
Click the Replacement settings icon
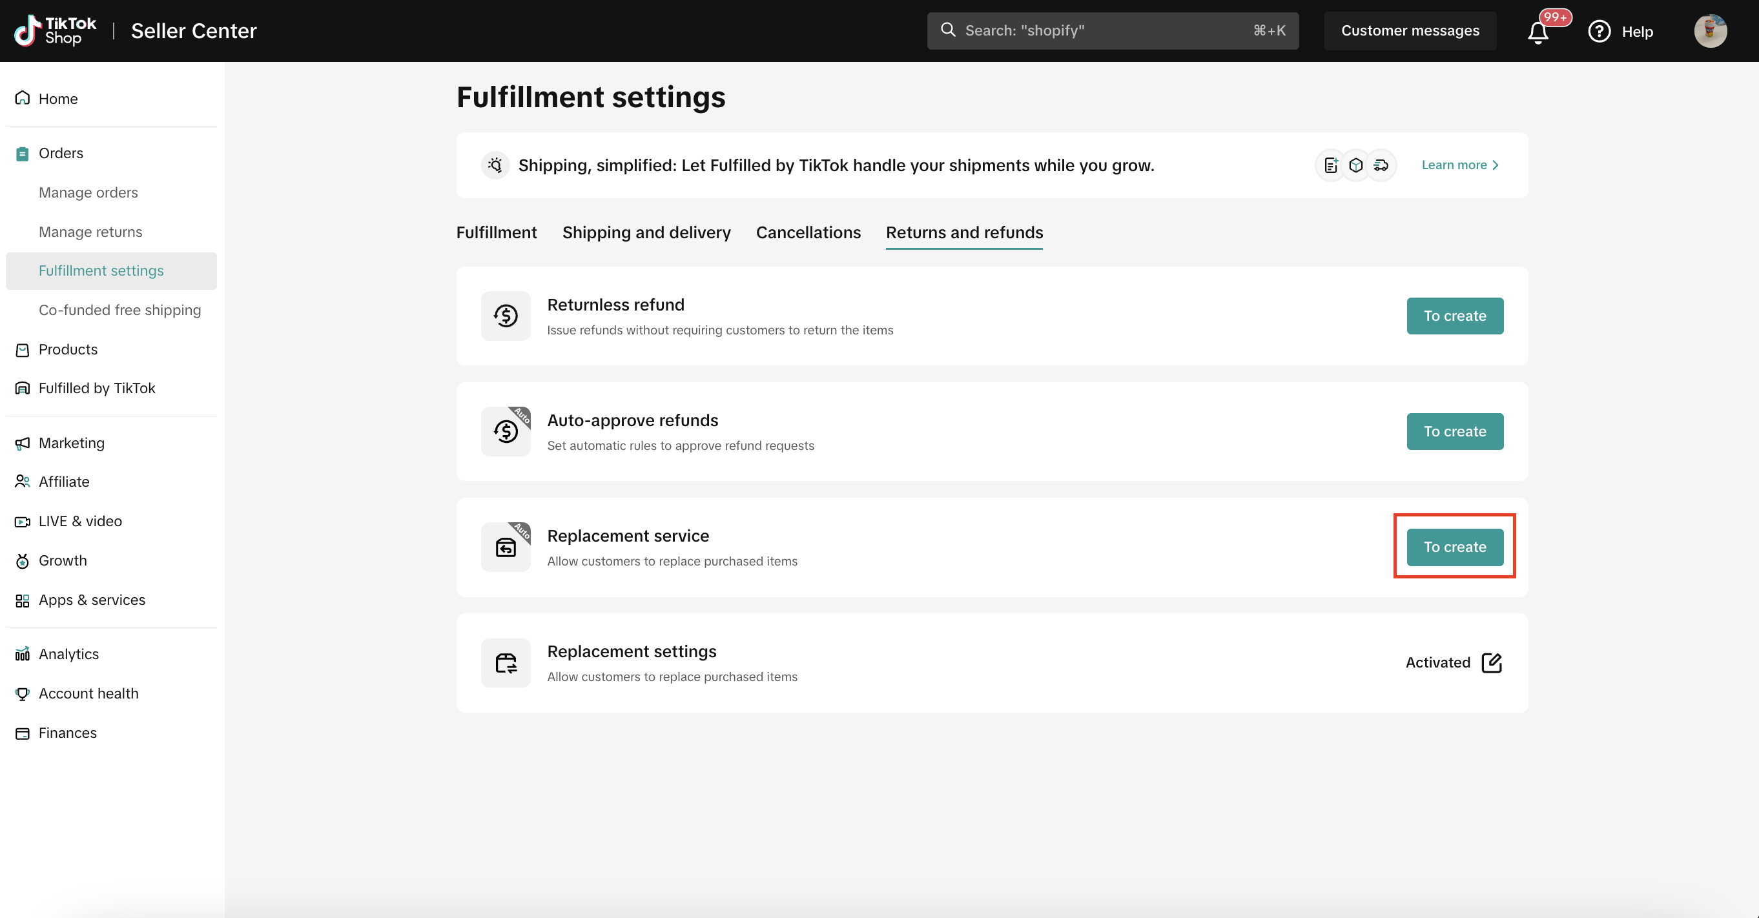(x=506, y=663)
